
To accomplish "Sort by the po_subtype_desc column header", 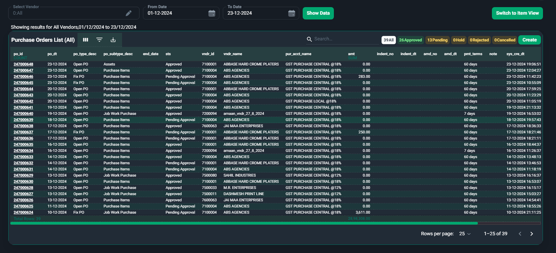I will click(x=118, y=54).
